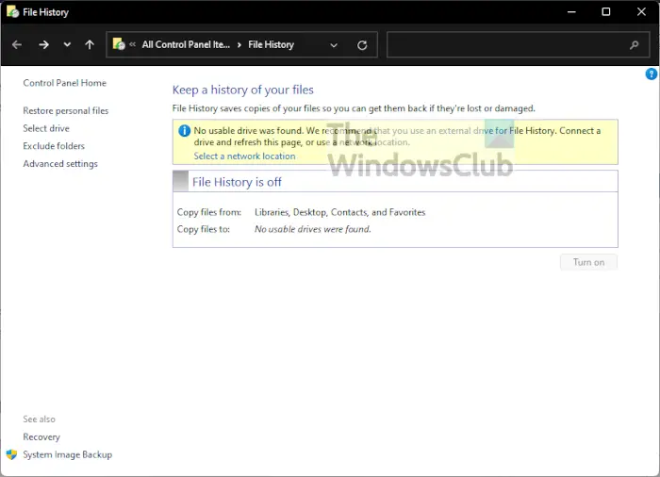The height and width of the screenshot is (477, 660).
Task: Go forward with the forward arrow
Action: point(43,44)
